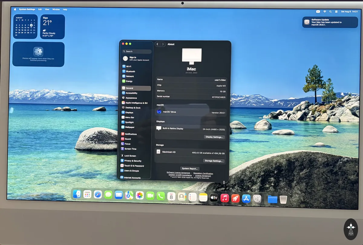Image resolution: width=363 pixels, height=245 pixels.
Task: Open the ENERGY STAR Compliance link
Action: click(x=180, y=175)
